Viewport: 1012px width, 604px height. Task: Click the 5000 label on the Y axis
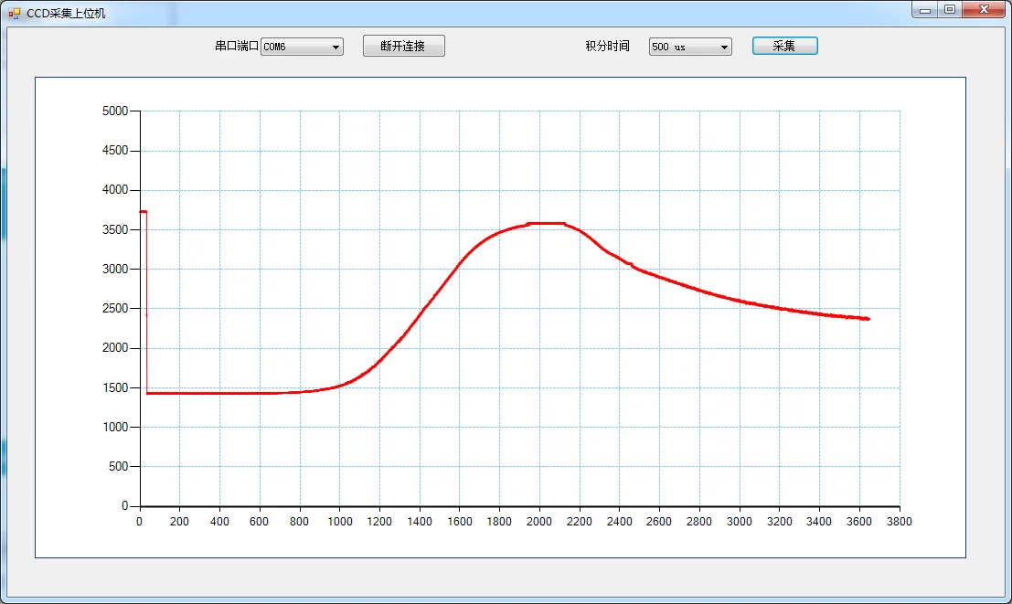coord(115,111)
